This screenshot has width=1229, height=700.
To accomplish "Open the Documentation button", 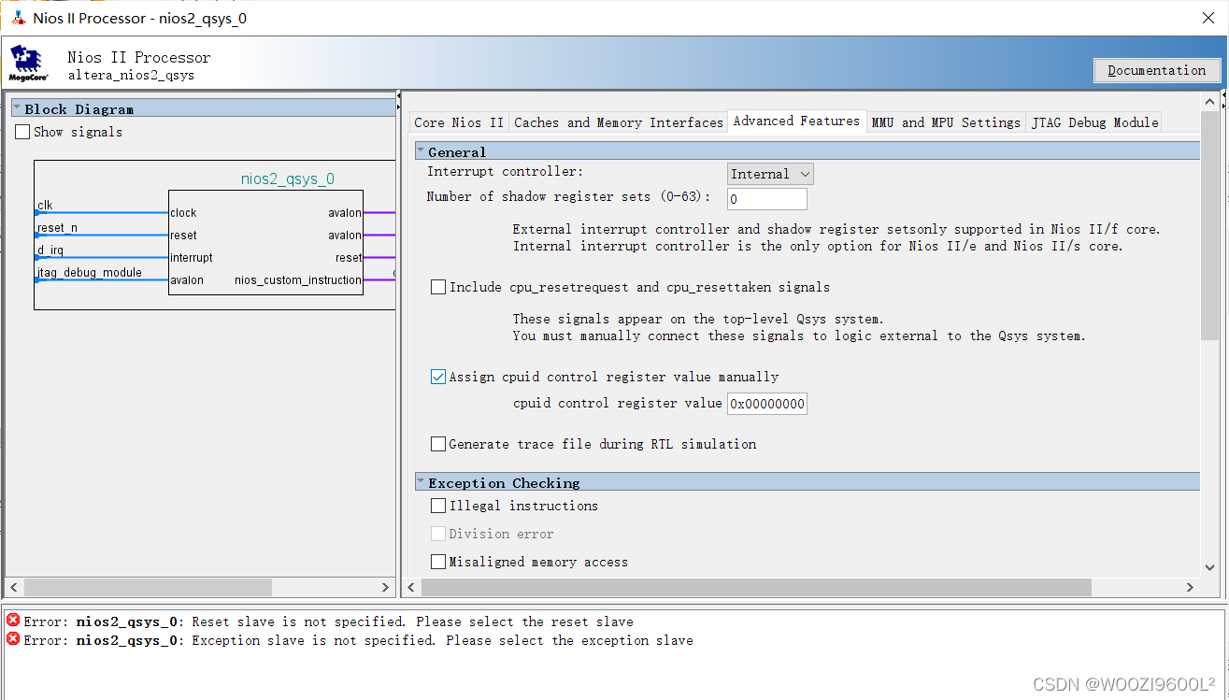I will click(x=1156, y=70).
